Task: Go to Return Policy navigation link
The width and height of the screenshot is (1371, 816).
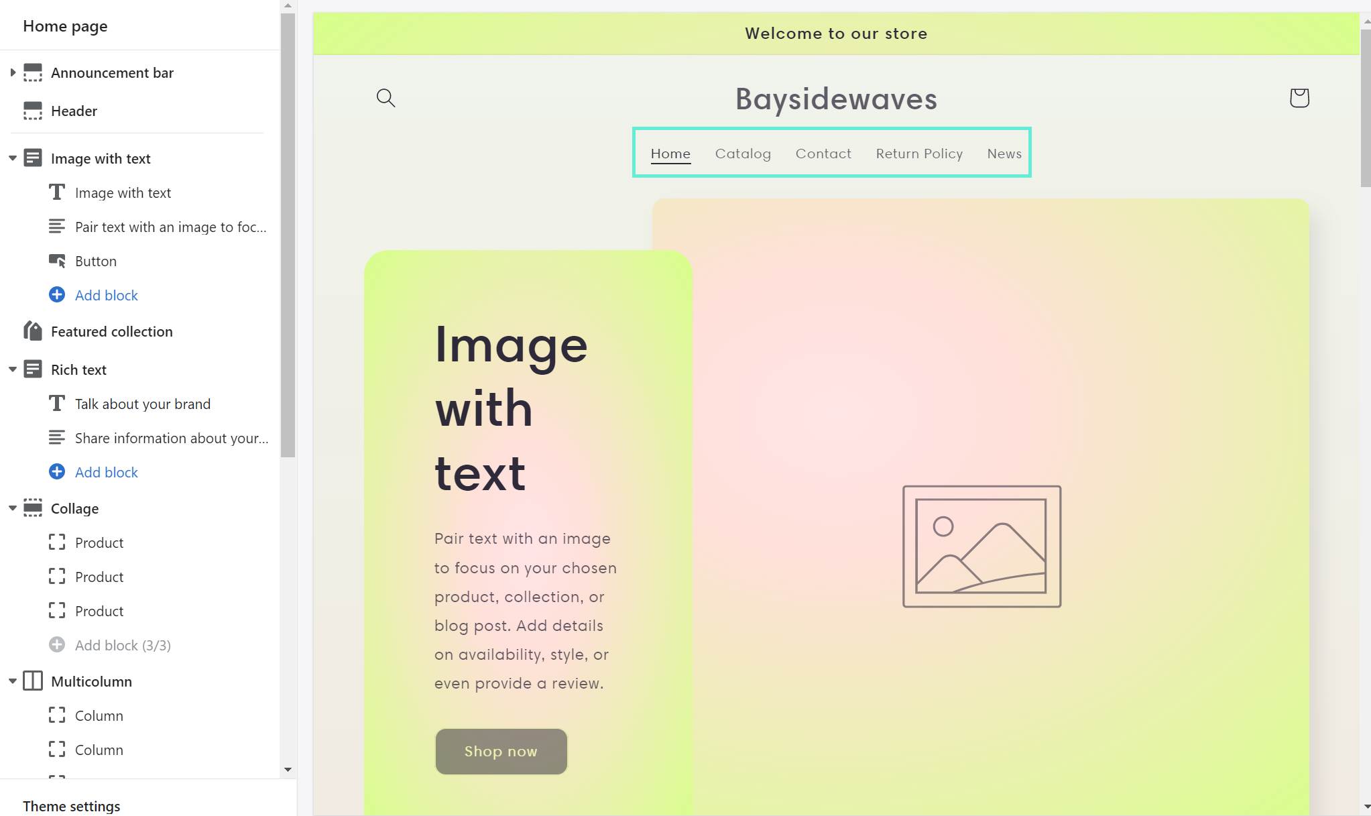Action: coord(919,154)
